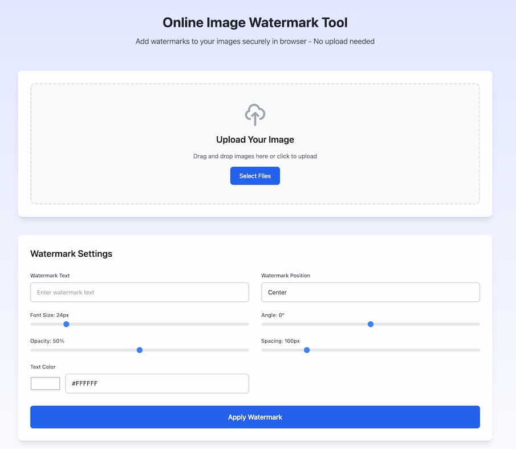Click the cloud upload icon

[255, 115]
